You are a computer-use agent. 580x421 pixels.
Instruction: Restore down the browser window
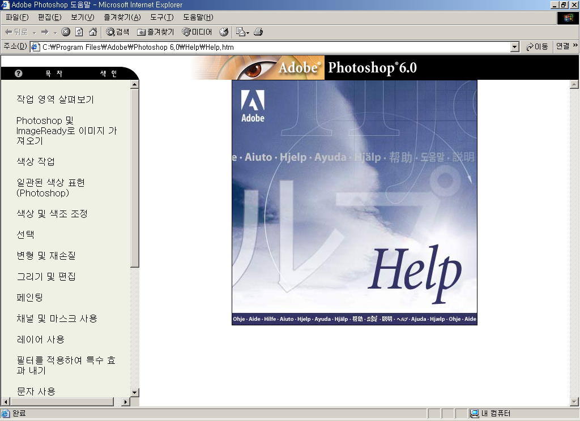(x=564, y=5)
